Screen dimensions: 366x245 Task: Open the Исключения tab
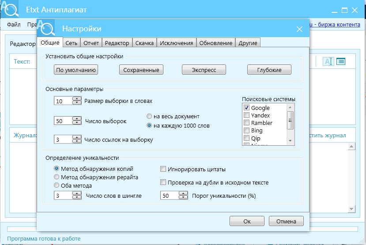(177, 43)
